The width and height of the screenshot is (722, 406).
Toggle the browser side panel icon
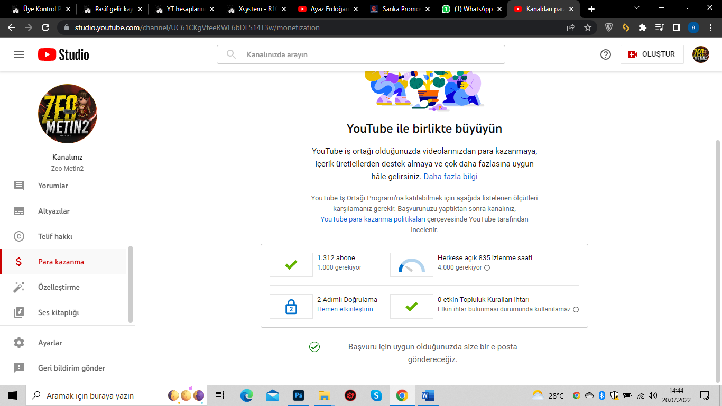tap(677, 27)
